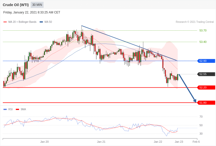The height and width of the screenshot is (146, 216).
Task: Click the blue 52.90 pivot price tag
Action: pyautogui.click(x=206, y=61)
